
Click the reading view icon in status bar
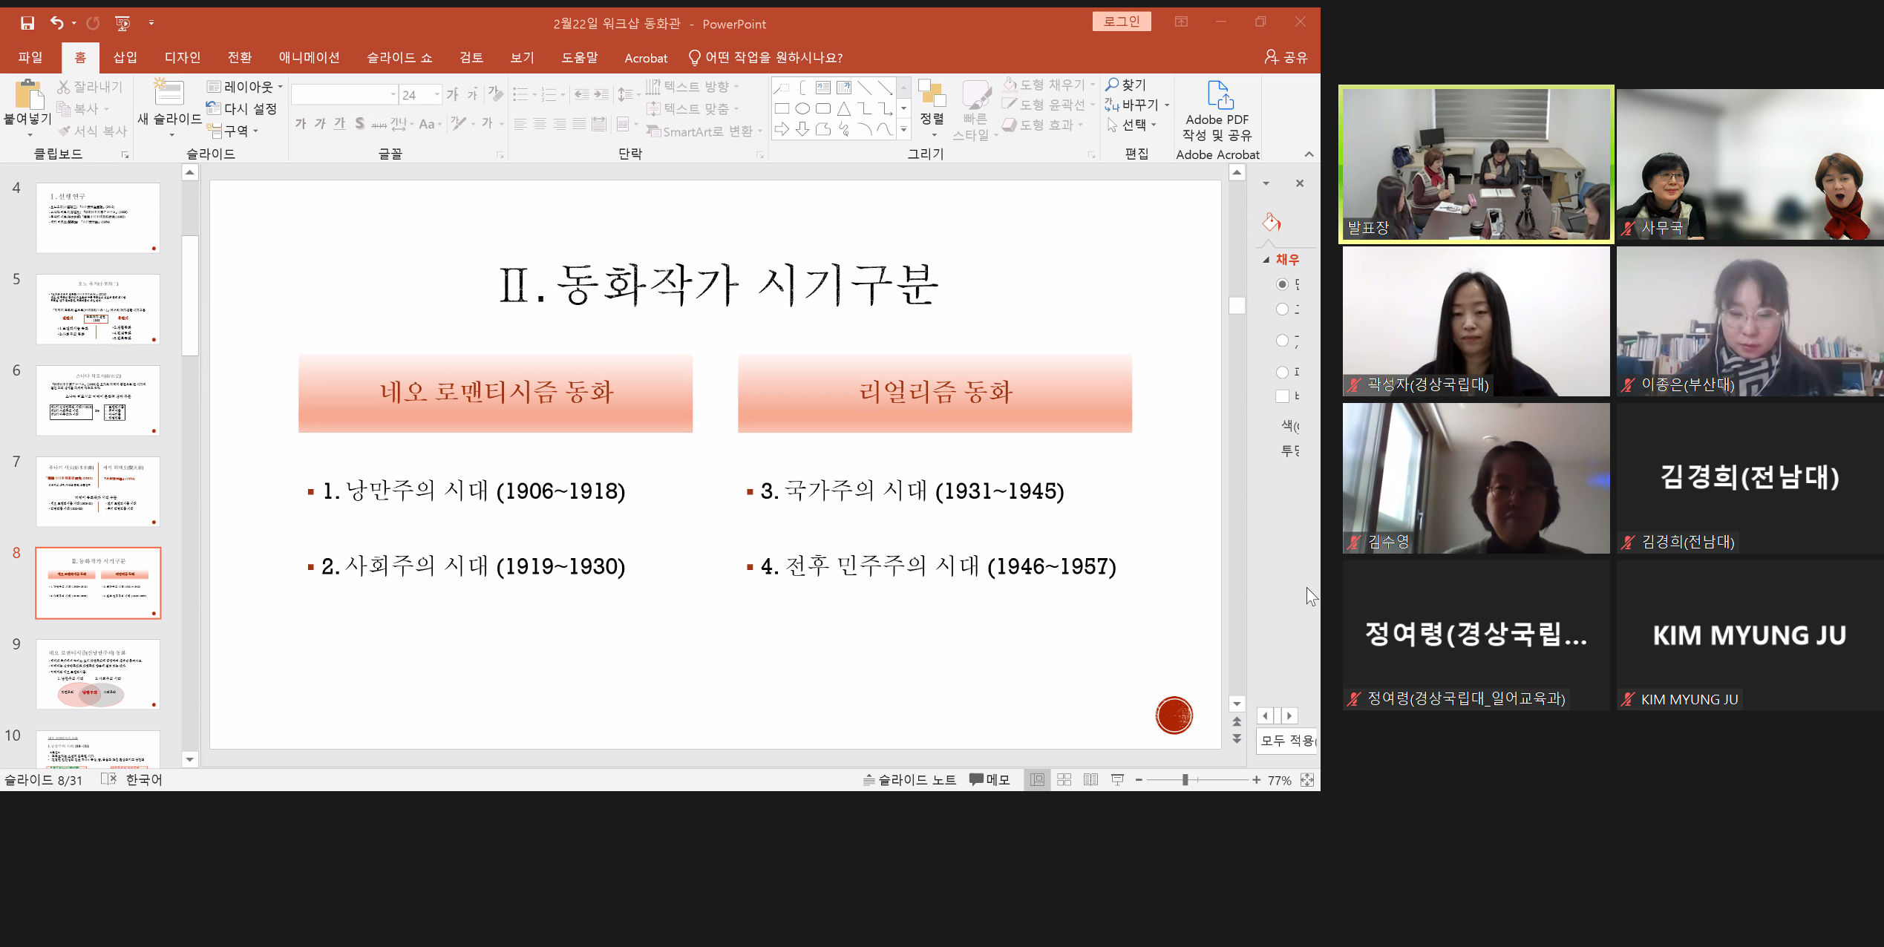point(1090,779)
